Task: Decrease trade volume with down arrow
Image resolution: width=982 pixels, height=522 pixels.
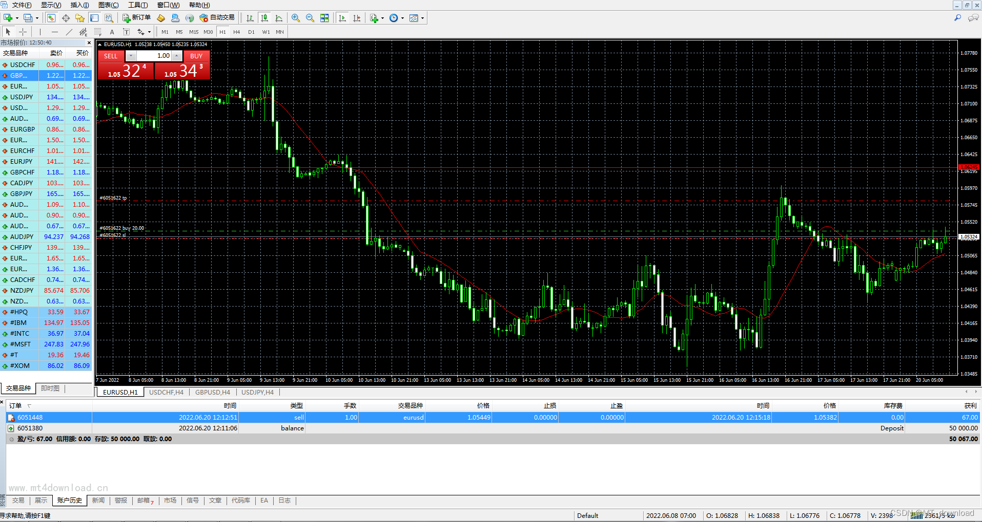Action: [131, 56]
